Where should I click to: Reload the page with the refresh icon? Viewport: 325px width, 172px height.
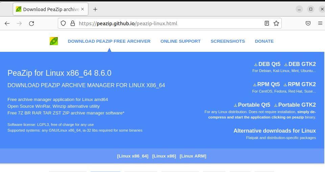[31, 24]
